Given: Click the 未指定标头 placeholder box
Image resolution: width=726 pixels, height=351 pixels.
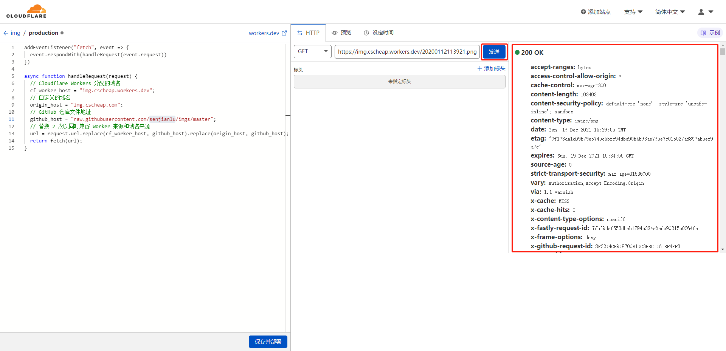Looking at the screenshot, I should point(400,82).
